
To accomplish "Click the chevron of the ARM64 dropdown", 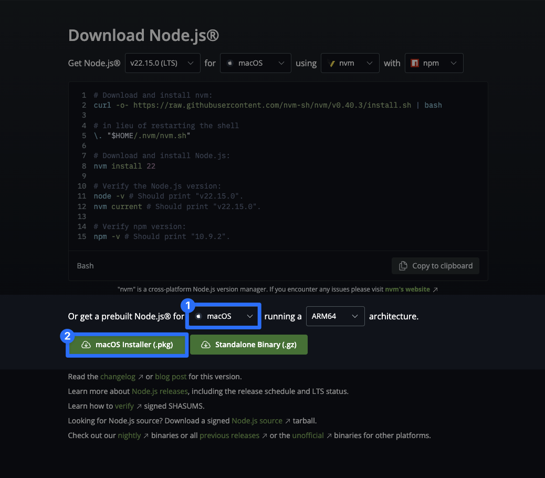I will [355, 316].
